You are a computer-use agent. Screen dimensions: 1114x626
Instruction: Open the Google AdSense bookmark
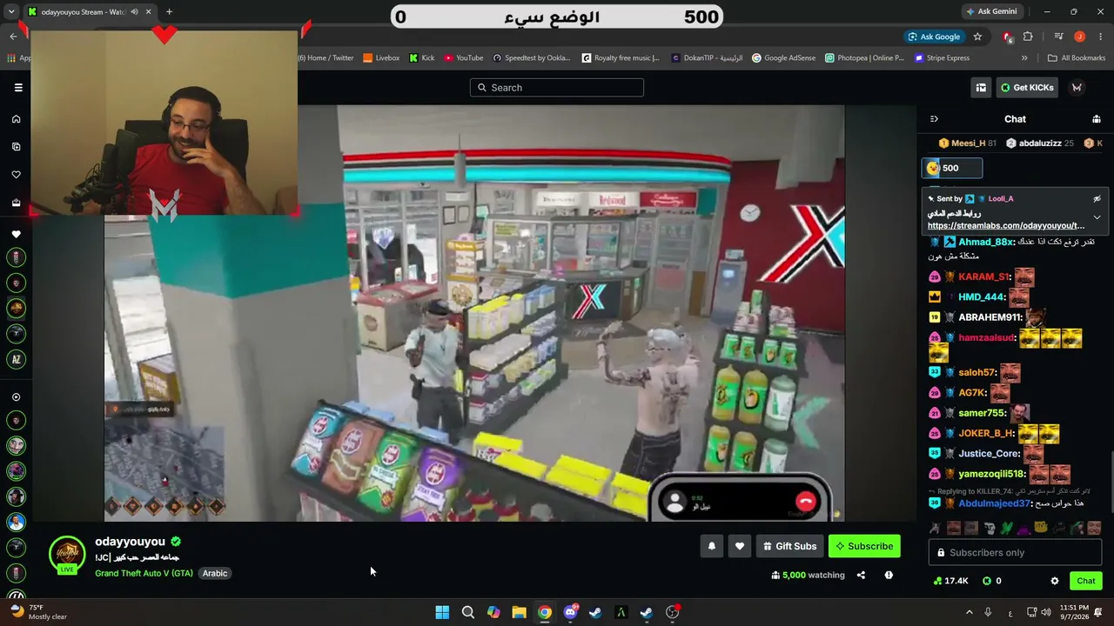pyautogui.click(x=783, y=58)
